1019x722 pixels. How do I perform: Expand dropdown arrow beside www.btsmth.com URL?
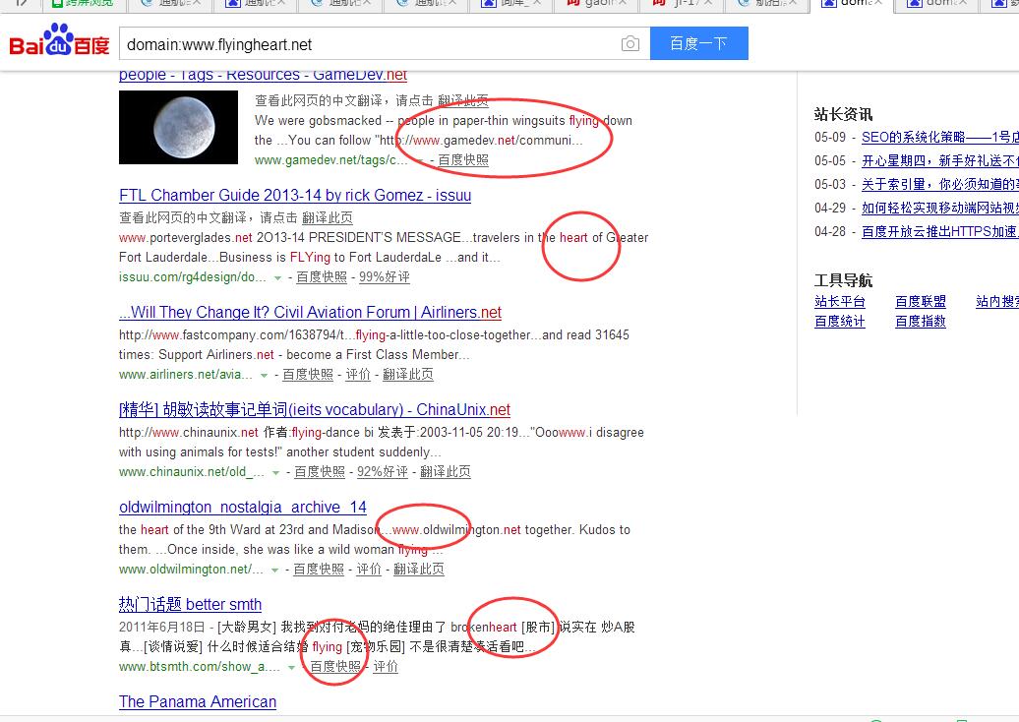291,668
